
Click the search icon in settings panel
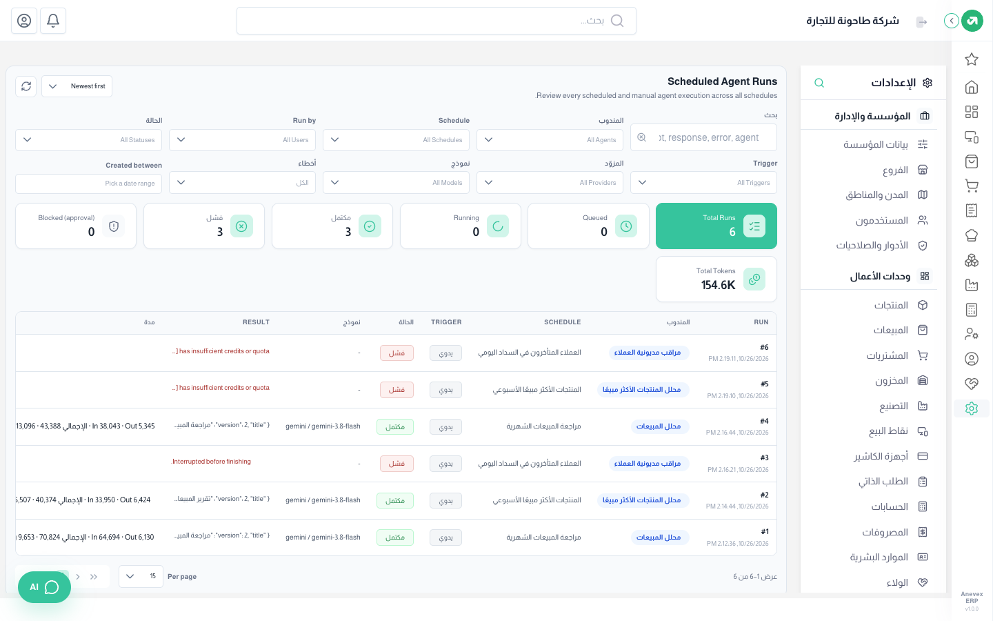[x=819, y=83]
